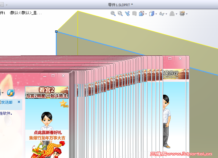Click the Hide/Show Items glasses icon

162,14
